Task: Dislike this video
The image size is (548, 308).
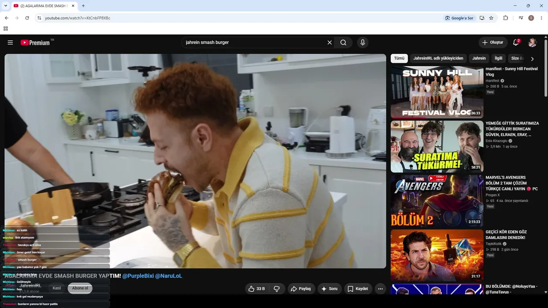Action: point(277,289)
